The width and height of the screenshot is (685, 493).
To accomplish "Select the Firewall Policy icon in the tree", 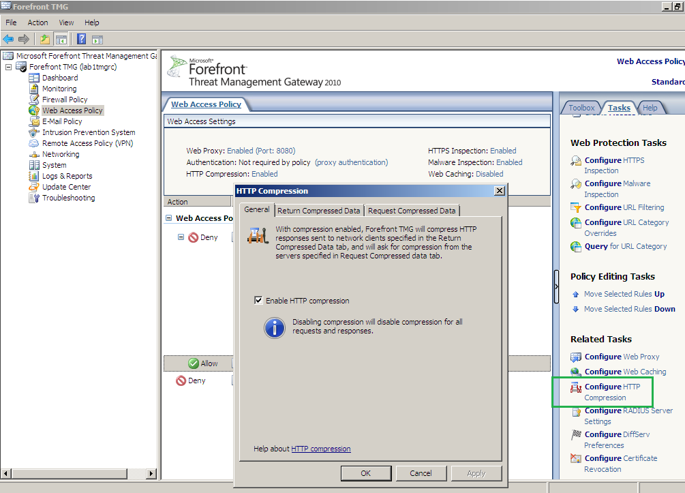I will pos(34,100).
